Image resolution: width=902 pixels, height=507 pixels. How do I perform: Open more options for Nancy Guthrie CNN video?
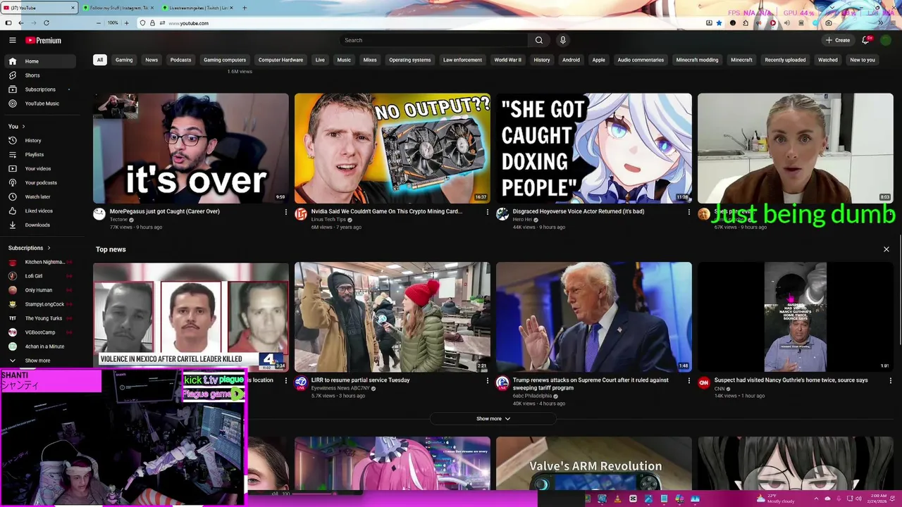890,381
